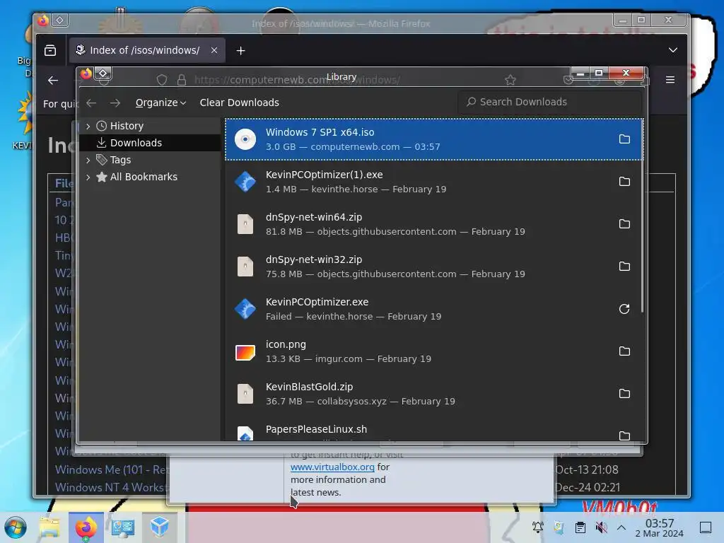Click the KevinPCOptimizer(1).exe file icon
This screenshot has height=543, width=724.
click(245, 182)
